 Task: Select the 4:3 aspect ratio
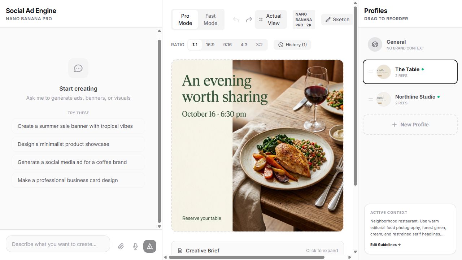[244, 45]
